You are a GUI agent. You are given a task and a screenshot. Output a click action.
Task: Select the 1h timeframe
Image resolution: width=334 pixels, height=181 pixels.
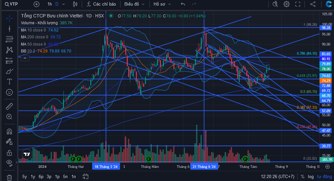pyautogui.click(x=49, y=4)
